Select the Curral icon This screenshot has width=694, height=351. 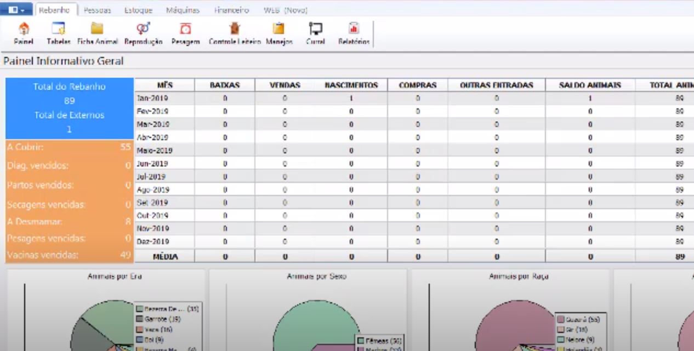[x=315, y=33]
